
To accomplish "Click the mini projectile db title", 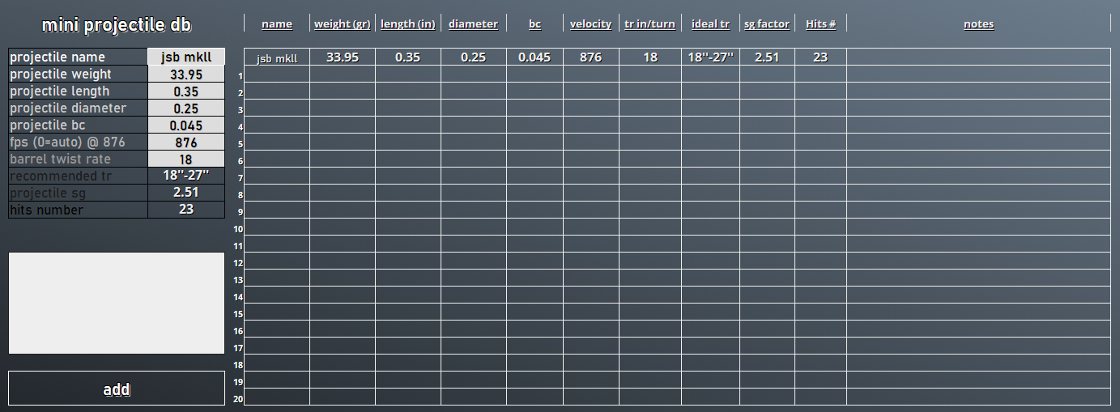I will point(117,25).
